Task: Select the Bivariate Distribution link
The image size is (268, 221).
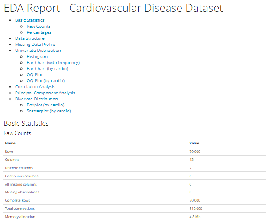Action: click(36, 99)
